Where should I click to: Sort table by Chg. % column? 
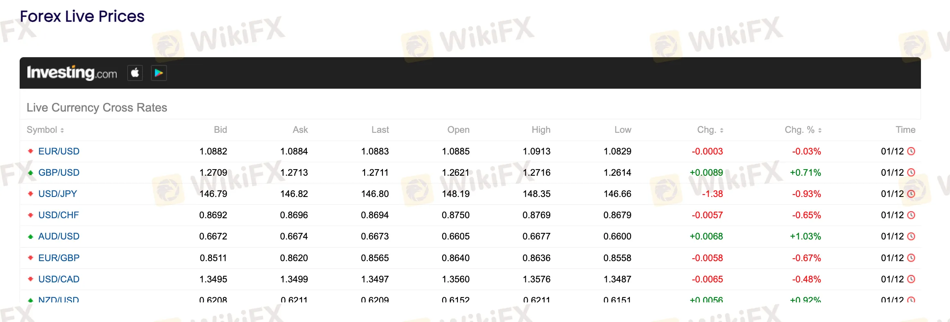[803, 130]
